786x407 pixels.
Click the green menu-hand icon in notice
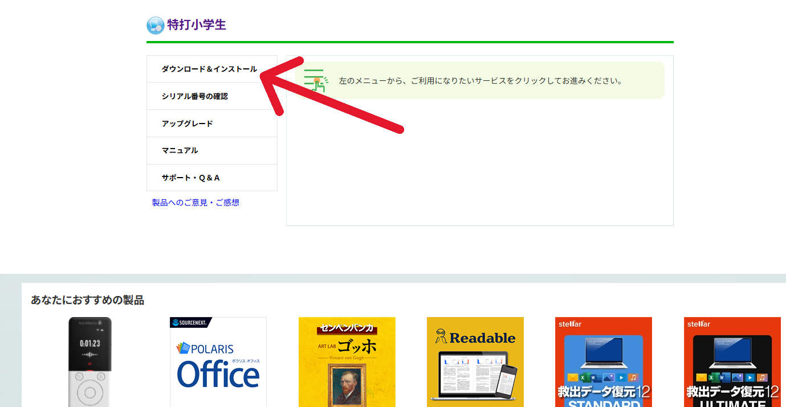tap(316, 80)
